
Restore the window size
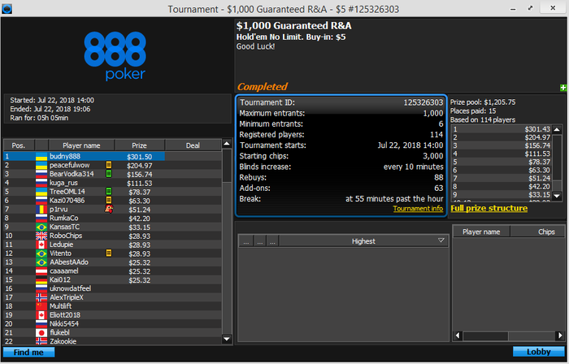[531, 8]
